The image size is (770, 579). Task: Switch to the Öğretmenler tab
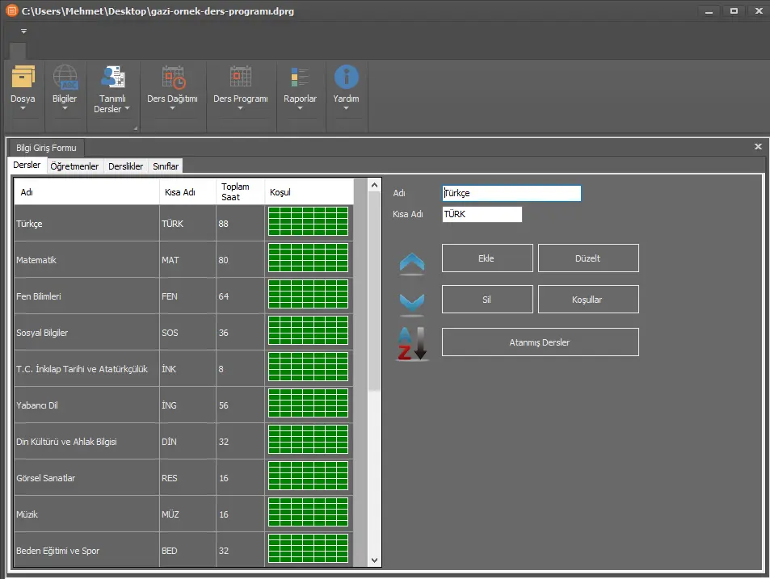click(x=74, y=166)
